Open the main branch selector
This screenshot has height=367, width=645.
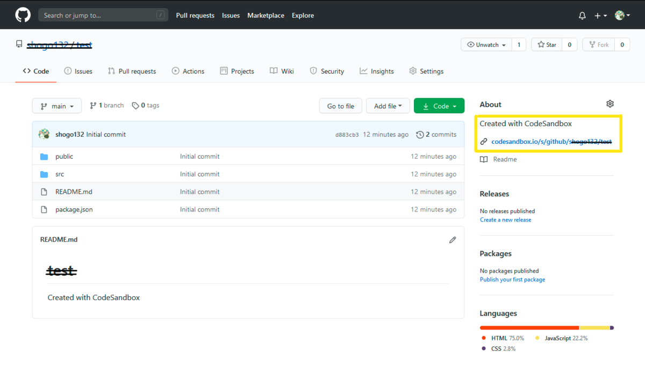point(56,106)
